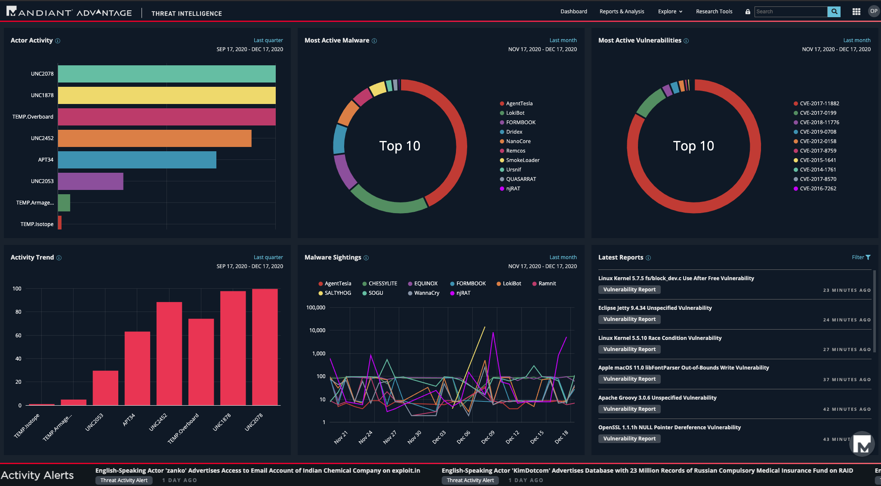Click the UNC2452 bar in Activity Trend chart
Viewport: 881px width, 486px height.
pyautogui.click(x=169, y=354)
